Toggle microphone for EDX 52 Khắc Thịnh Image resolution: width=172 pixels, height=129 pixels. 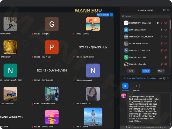(x=162, y=30)
